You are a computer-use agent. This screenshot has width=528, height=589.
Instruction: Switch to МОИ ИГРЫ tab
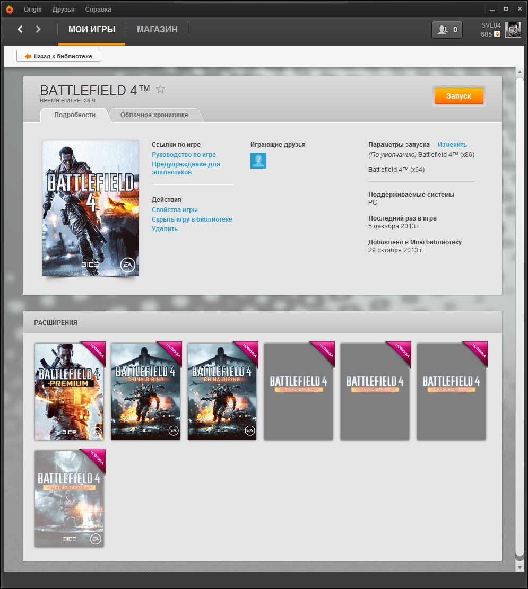coord(92,29)
